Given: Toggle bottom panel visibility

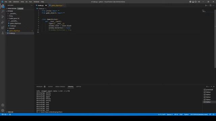Looking at the screenshot, I should tap(193, 2).
